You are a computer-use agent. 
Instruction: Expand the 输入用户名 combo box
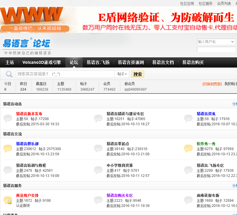[x=232, y=42]
